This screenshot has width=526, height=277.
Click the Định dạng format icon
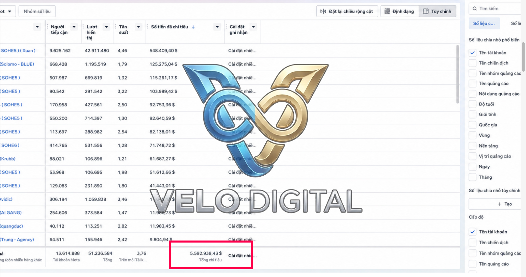click(x=387, y=11)
